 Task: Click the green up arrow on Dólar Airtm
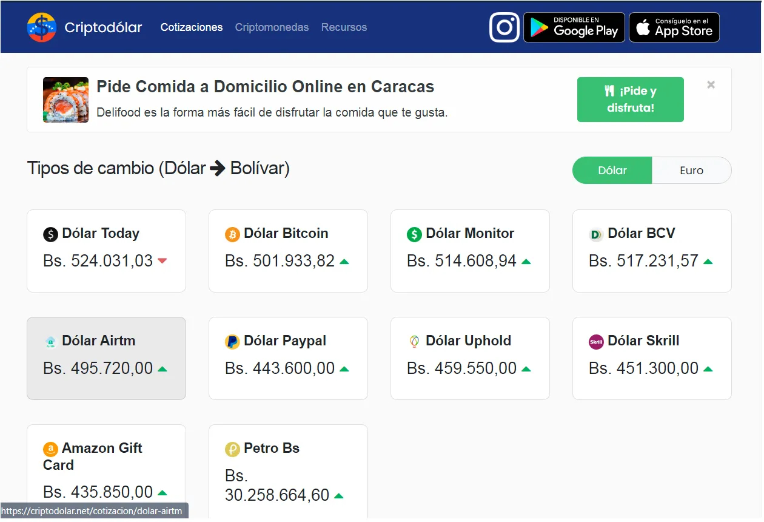tap(163, 369)
